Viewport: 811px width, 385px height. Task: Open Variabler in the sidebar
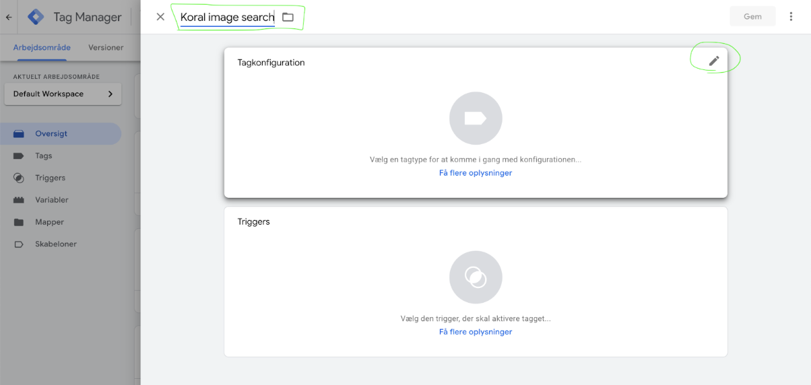[61, 200]
